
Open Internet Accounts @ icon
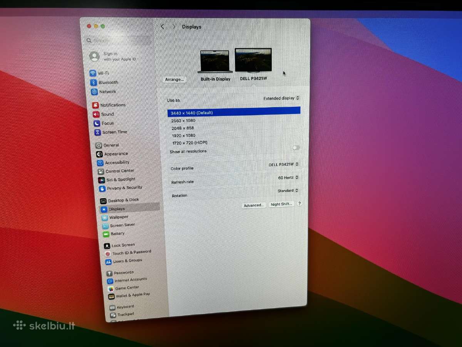[110, 281]
